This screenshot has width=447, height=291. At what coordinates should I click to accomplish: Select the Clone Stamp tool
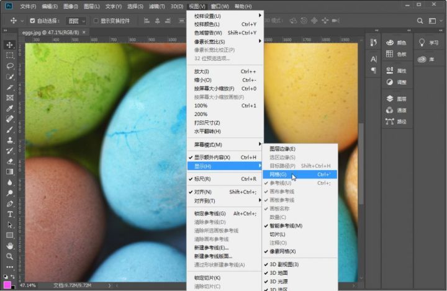point(10,140)
